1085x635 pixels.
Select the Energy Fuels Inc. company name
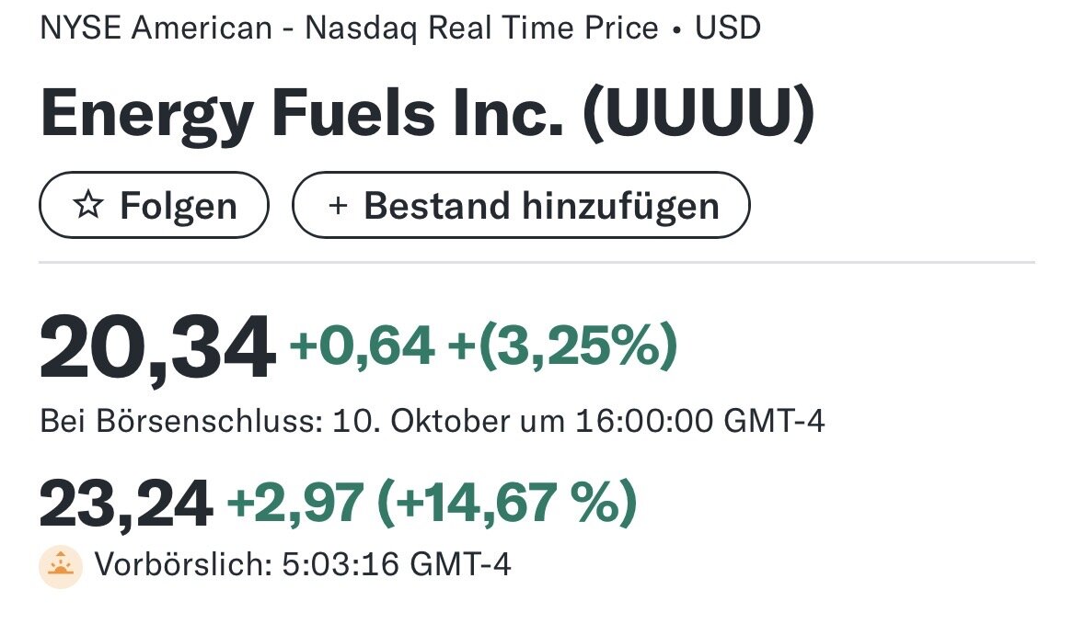pos(301,114)
